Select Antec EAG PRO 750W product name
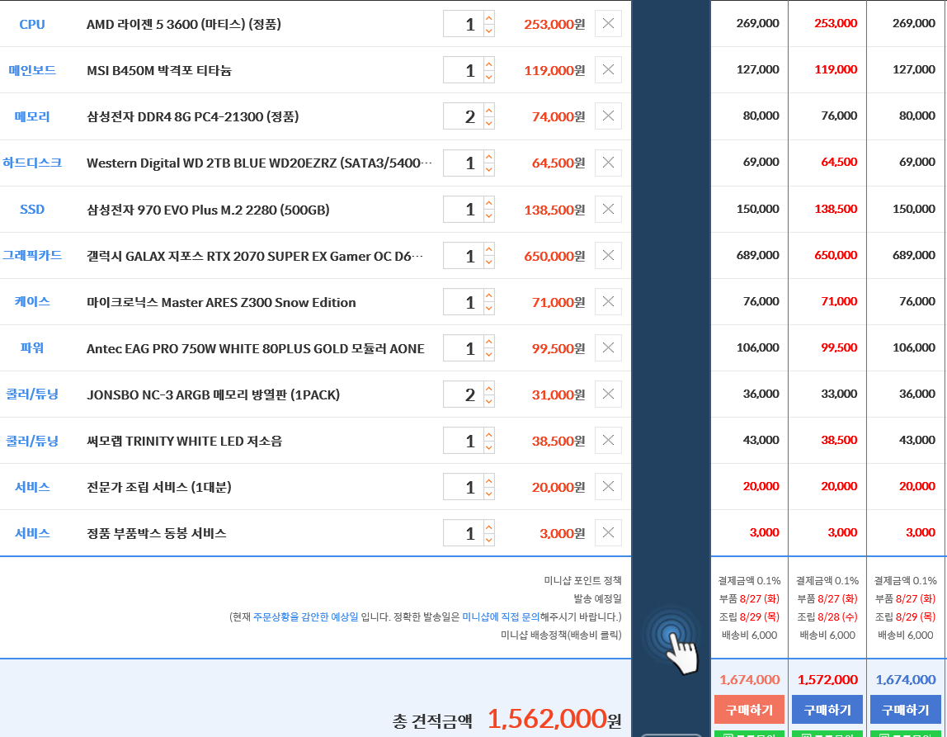 [x=256, y=348]
